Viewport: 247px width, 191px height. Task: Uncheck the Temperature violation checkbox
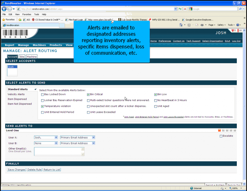42,106
